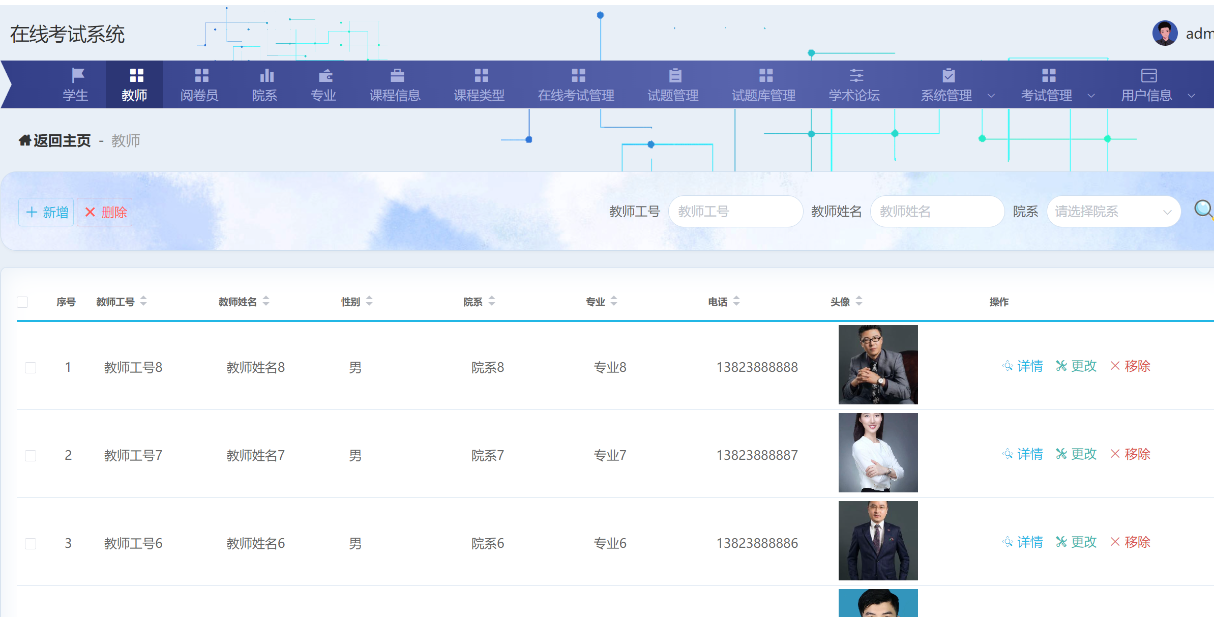
Task: Go back via 返回主页 link
Action: [x=62, y=140]
